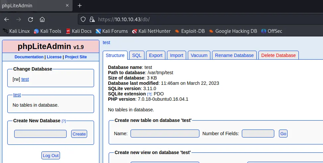Select the test database under Change Database
The width and height of the screenshot is (323, 163).
25,79
